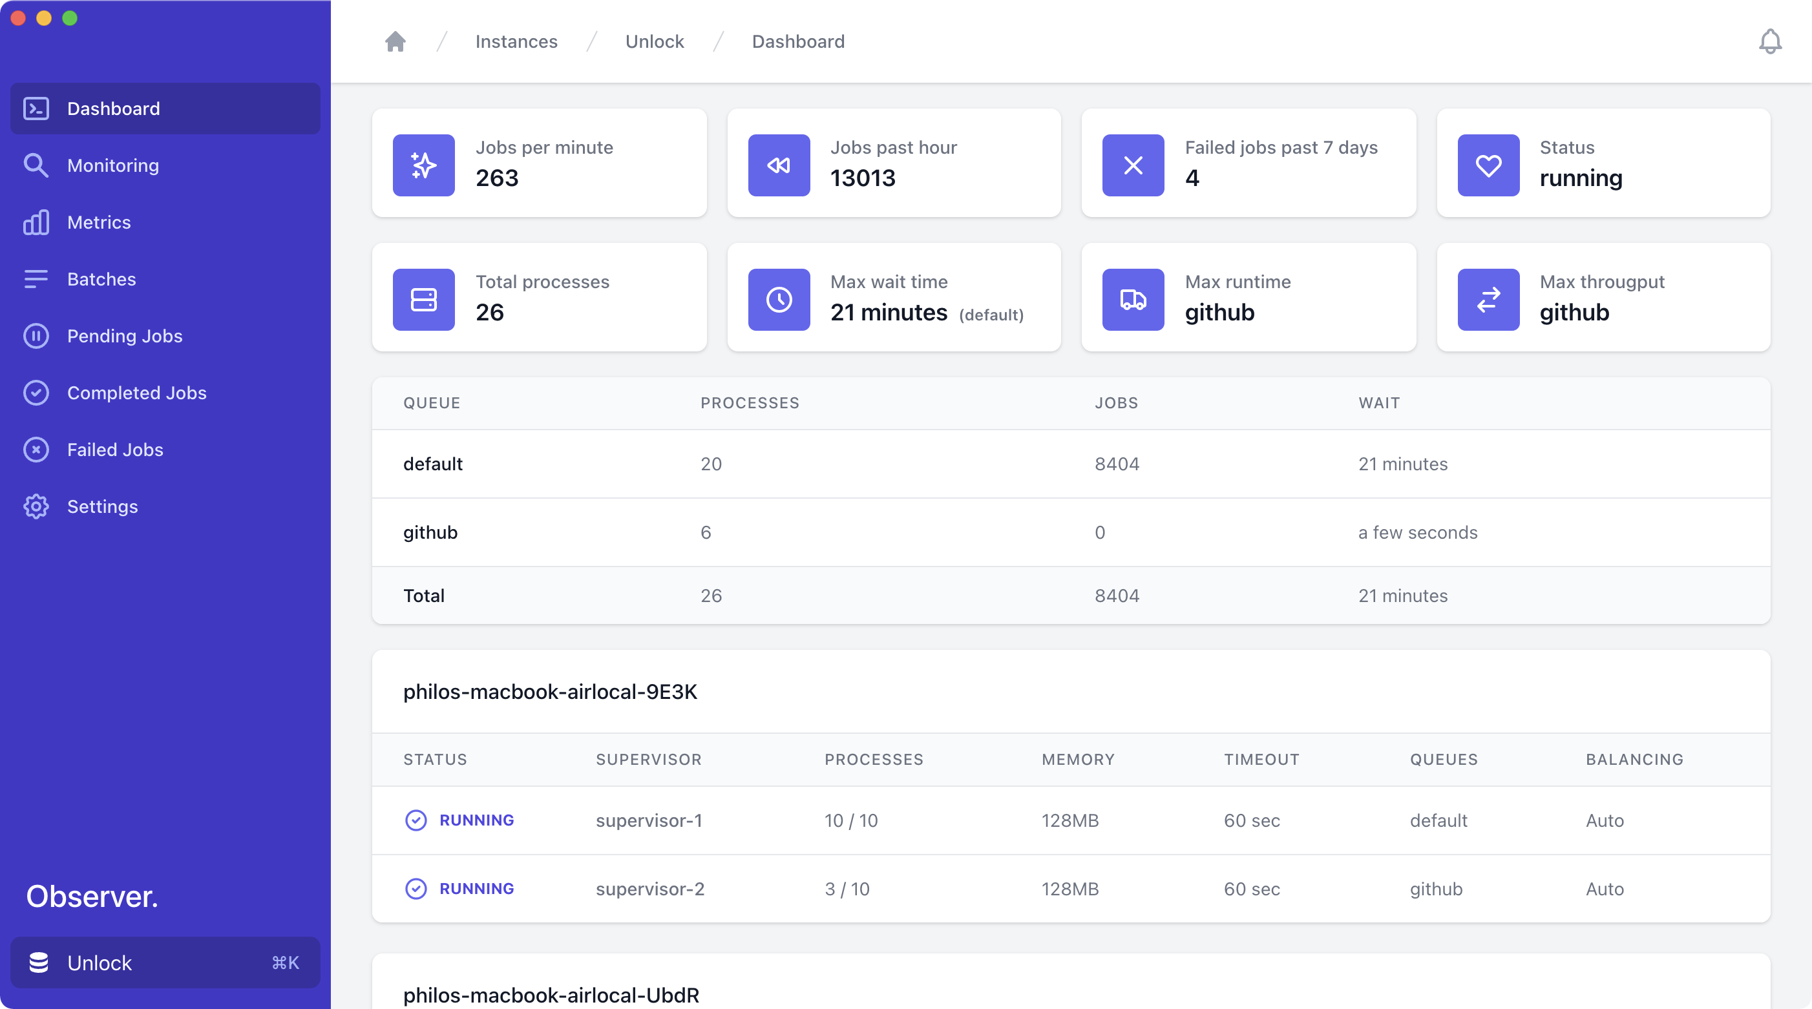Click the Jobs per minute sparkle icon

click(x=423, y=165)
